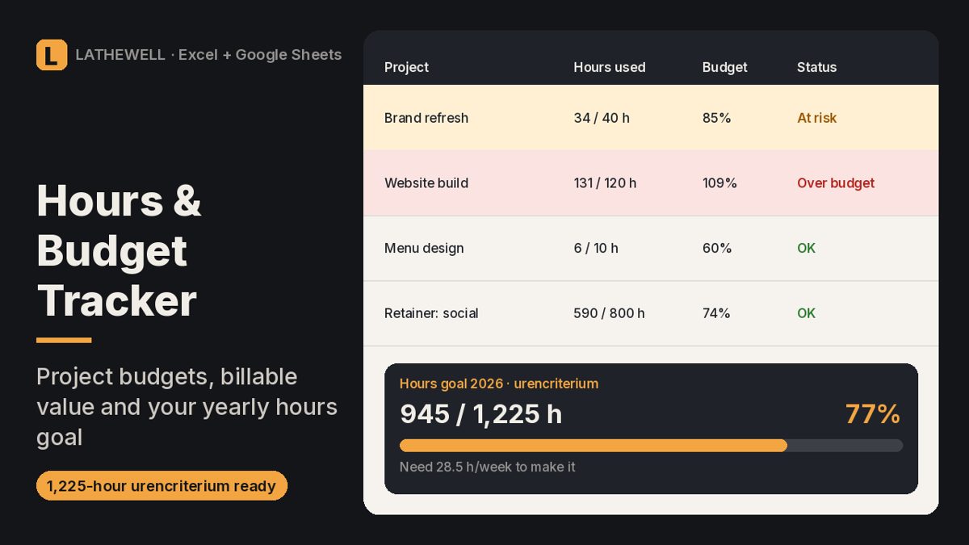The height and width of the screenshot is (545, 969).
Task: Click the OK status for Retainer: social
Action: (806, 313)
